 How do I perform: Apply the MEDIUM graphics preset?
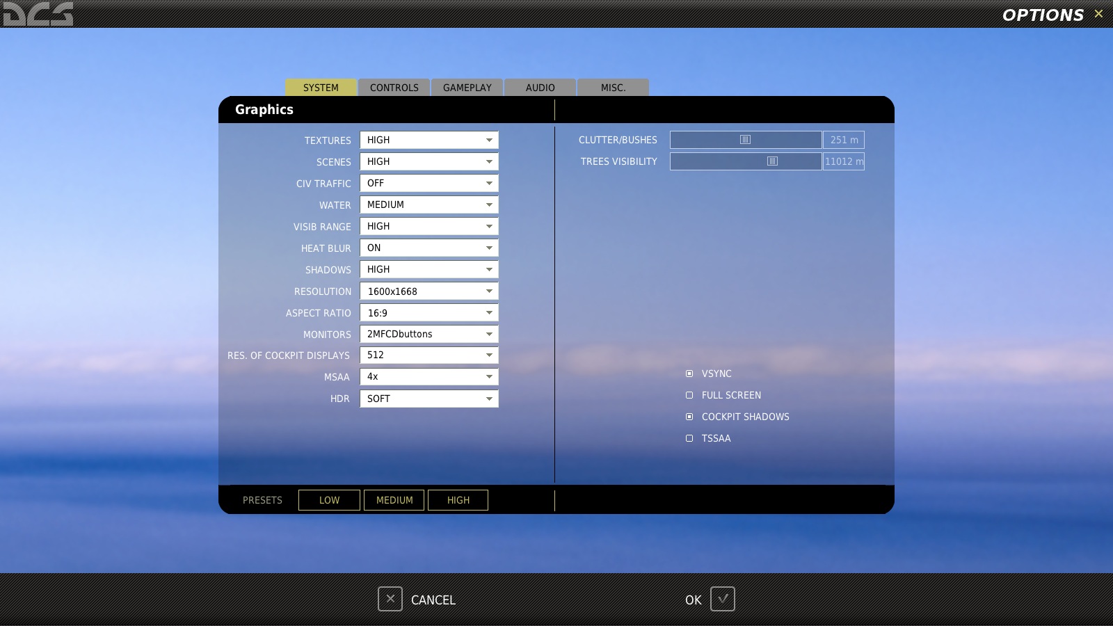pyautogui.click(x=394, y=500)
